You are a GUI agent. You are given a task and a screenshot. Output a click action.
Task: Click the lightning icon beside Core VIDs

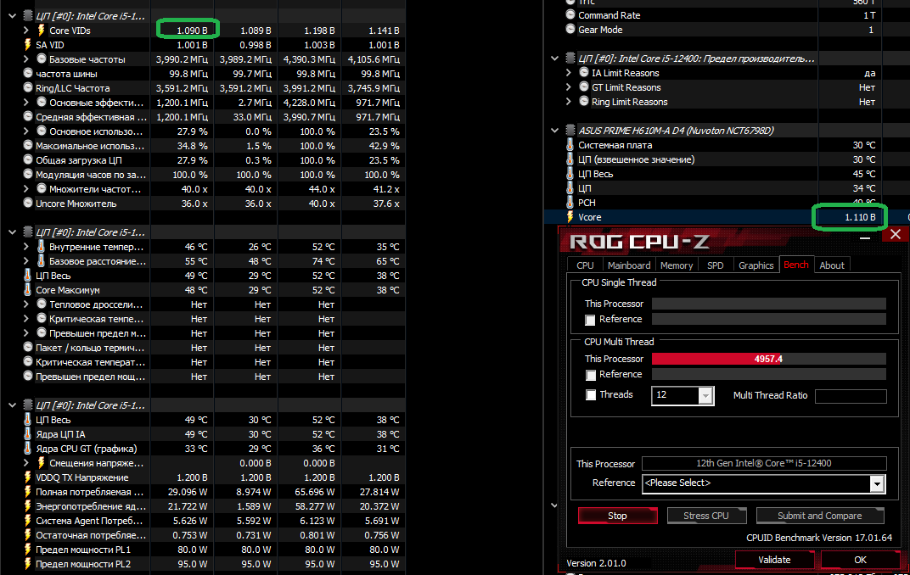pyautogui.click(x=42, y=31)
